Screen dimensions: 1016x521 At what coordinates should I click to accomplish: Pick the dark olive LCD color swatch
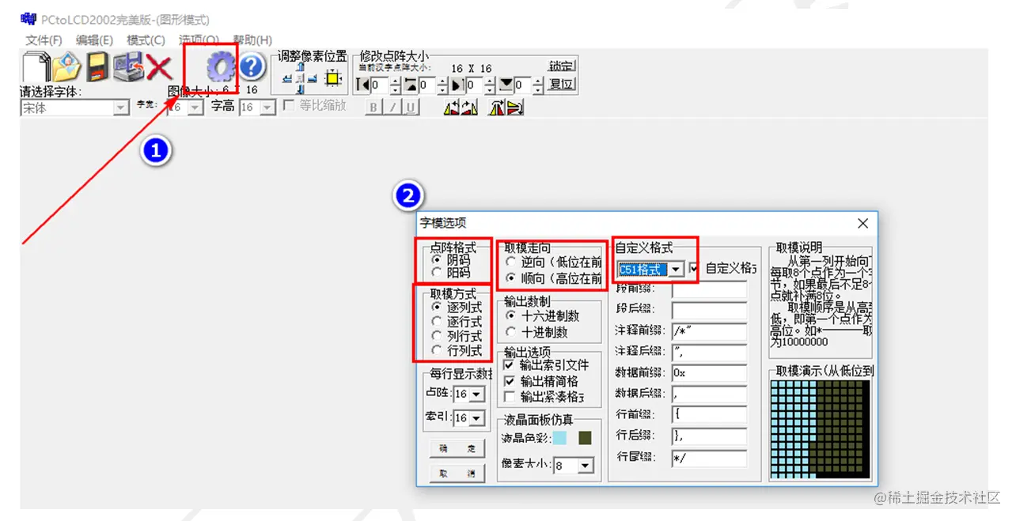pos(585,438)
